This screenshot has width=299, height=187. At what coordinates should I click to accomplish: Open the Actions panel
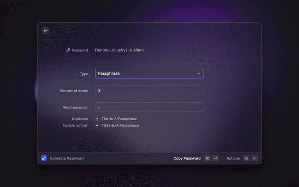[x=233, y=158]
